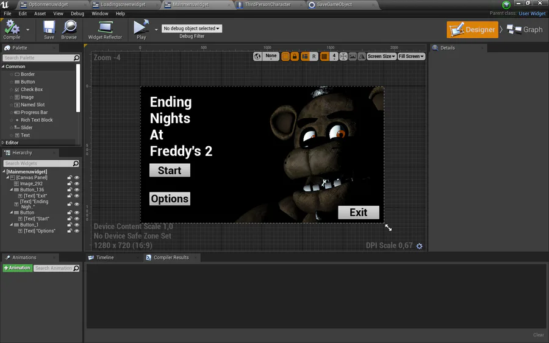
Task: Open the Debug menu
Action: (77, 13)
